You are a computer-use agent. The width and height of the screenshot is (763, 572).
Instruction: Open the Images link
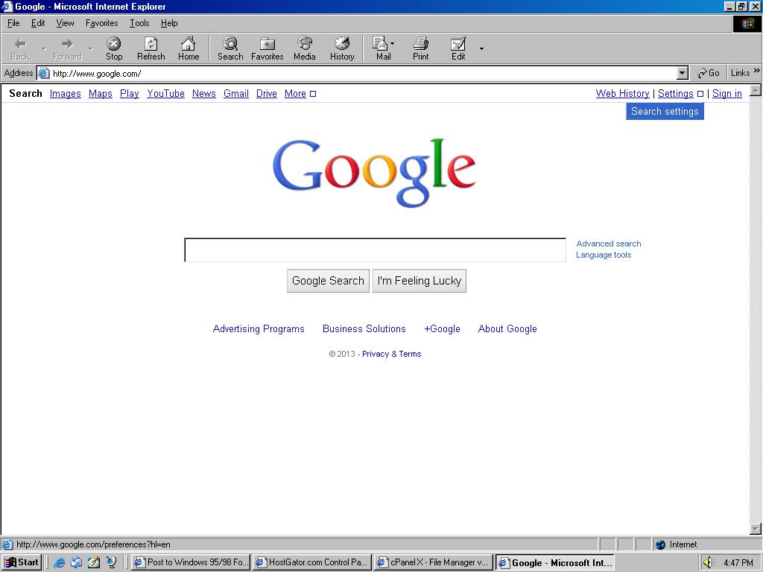66,93
